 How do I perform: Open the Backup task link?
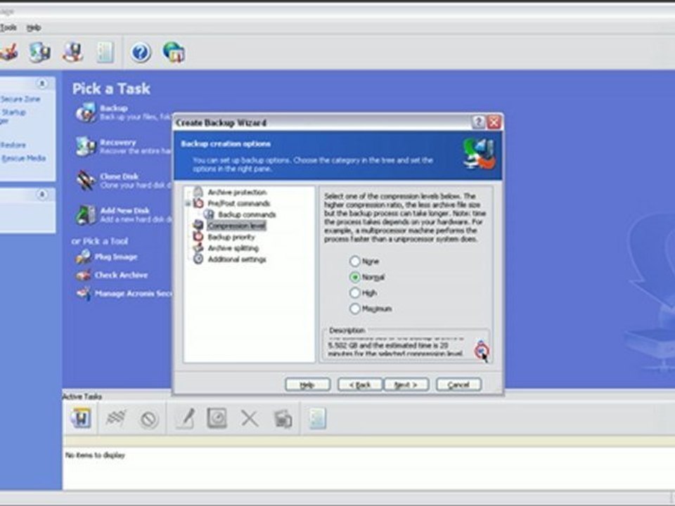(114, 108)
